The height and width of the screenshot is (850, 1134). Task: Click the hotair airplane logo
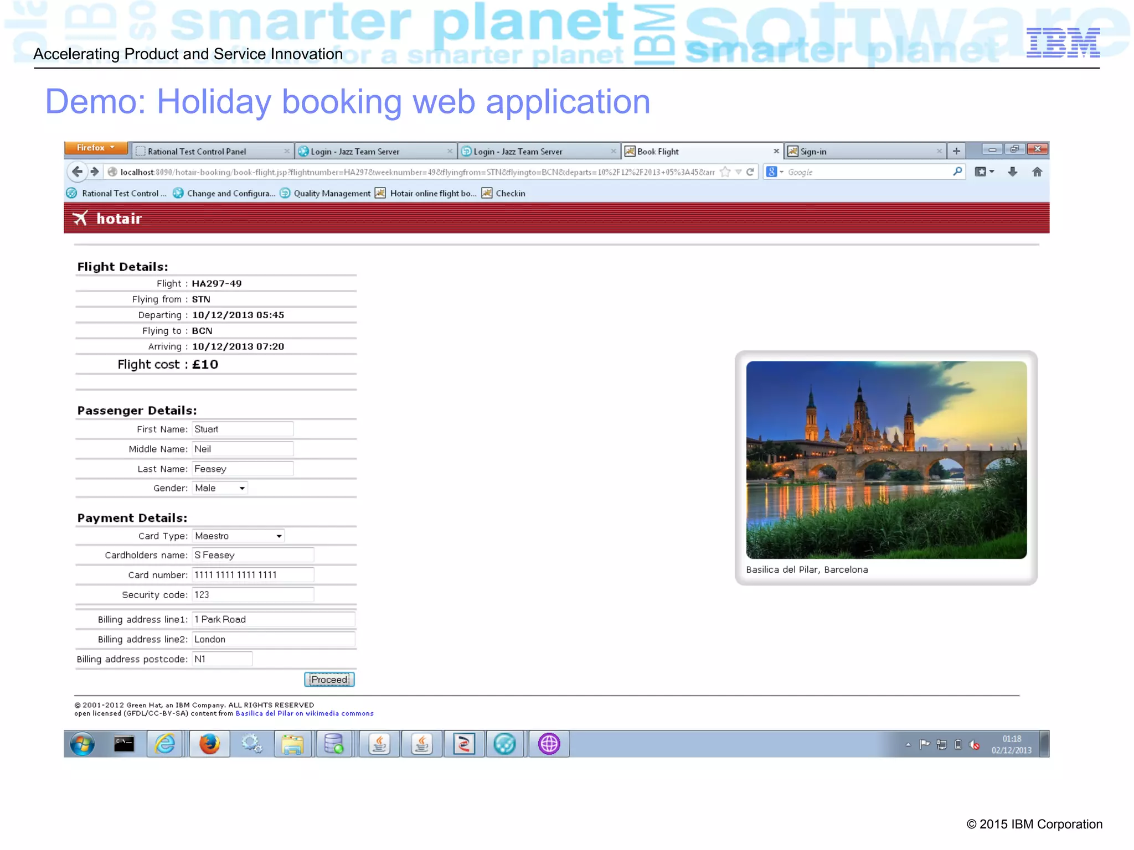tap(80, 218)
